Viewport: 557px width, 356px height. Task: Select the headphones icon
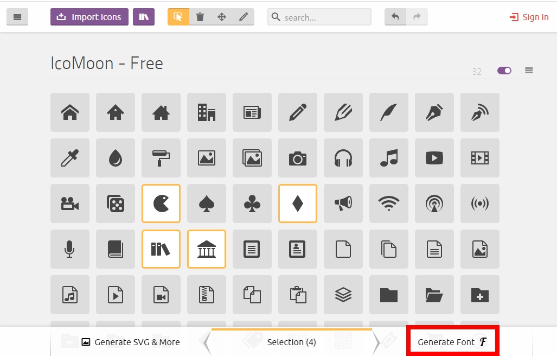tap(343, 158)
